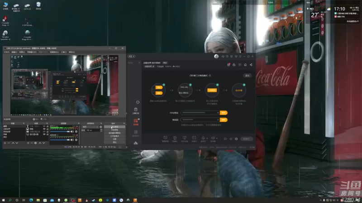Viewport: 362px width, 203px height.
Task: Pop out the Audio Mixer dock header icon
Action: (78, 124)
